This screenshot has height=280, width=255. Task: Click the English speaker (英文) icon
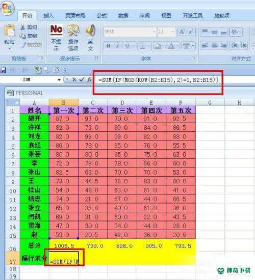click(90, 30)
